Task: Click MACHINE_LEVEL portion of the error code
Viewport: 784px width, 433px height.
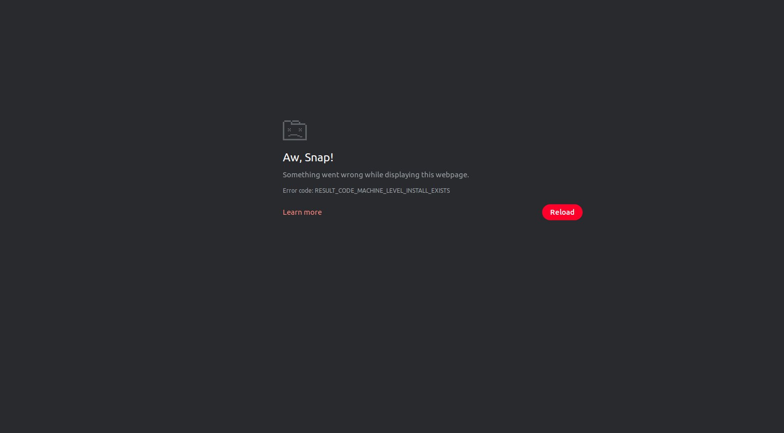Action: coord(381,191)
